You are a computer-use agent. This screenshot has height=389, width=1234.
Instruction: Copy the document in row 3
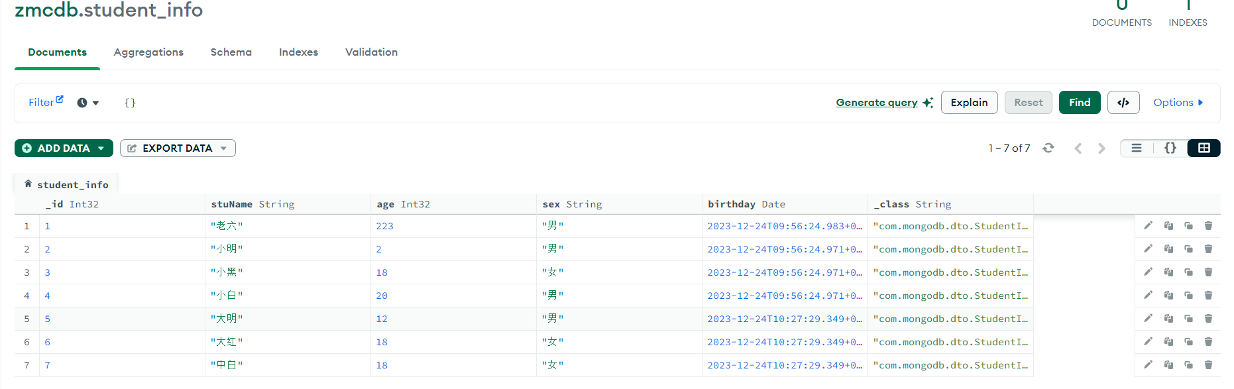1168,272
